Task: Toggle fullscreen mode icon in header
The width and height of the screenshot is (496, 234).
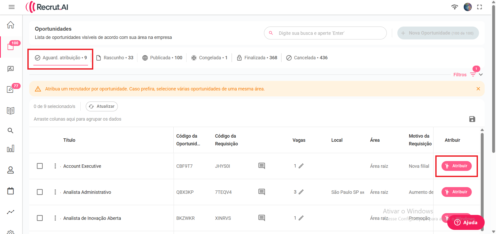Action: pos(479,7)
